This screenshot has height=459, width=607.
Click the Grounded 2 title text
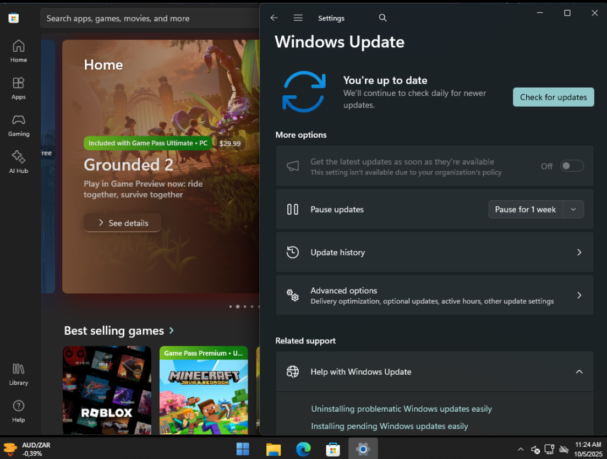pos(129,165)
